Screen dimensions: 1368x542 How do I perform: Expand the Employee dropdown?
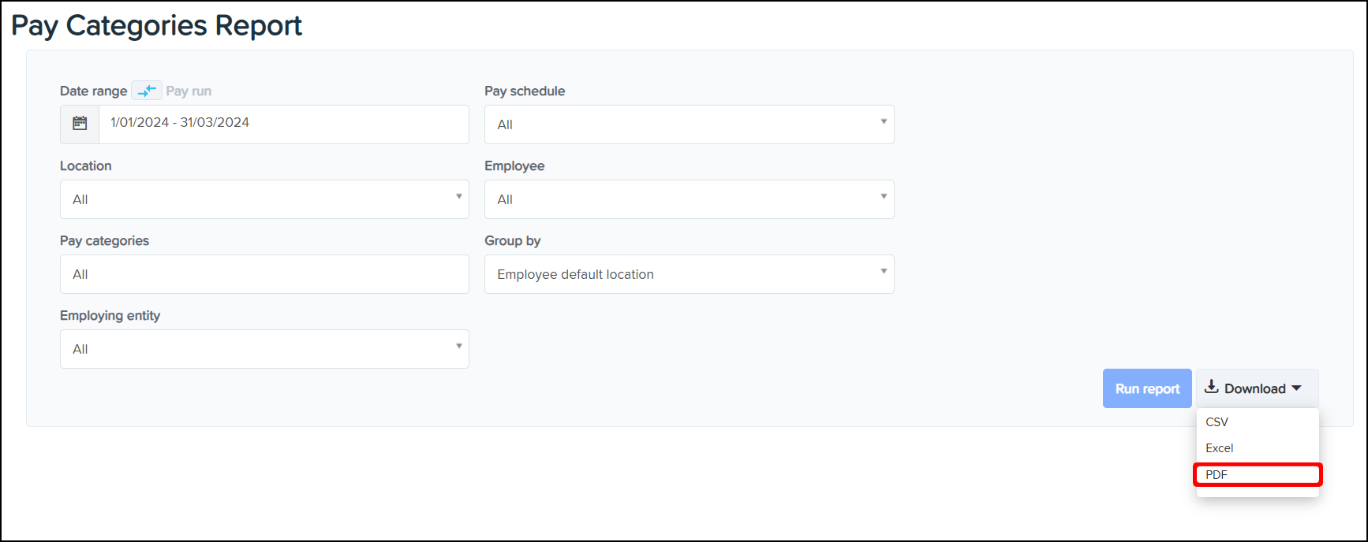689,199
